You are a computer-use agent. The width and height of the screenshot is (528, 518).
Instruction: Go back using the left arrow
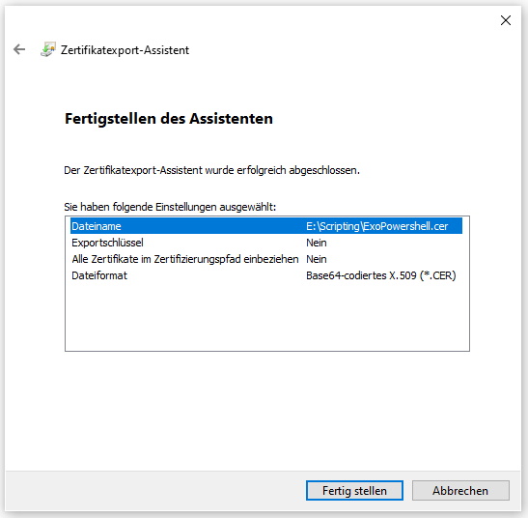[19, 49]
